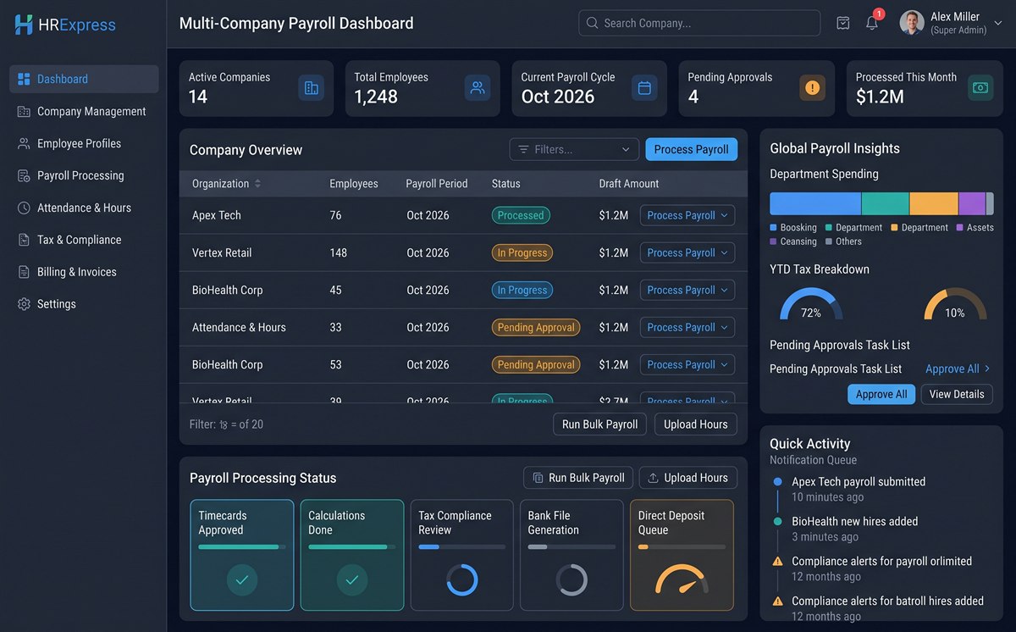Click the orange Department Spending bar segment

click(934, 203)
